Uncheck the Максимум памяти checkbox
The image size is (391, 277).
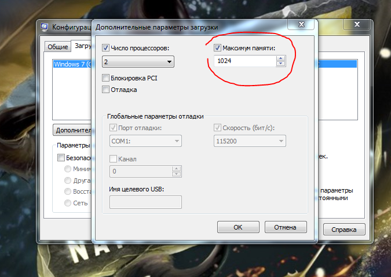[x=217, y=48]
